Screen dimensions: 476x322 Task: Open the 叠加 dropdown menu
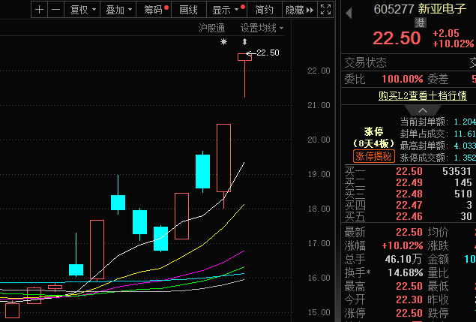[x=118, y=10]
